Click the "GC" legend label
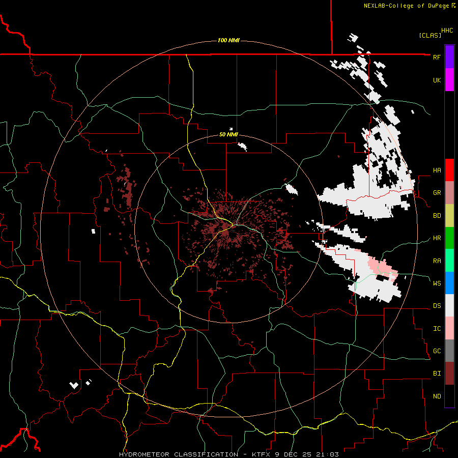458x458 pixels. click(x=437, y=351)
